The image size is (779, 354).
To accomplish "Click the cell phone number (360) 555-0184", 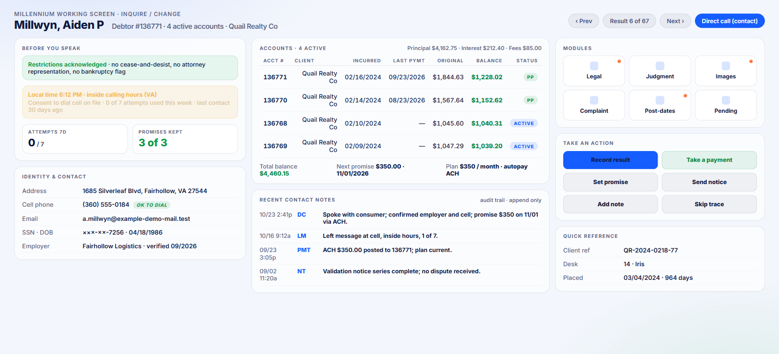I will (106, 205).
